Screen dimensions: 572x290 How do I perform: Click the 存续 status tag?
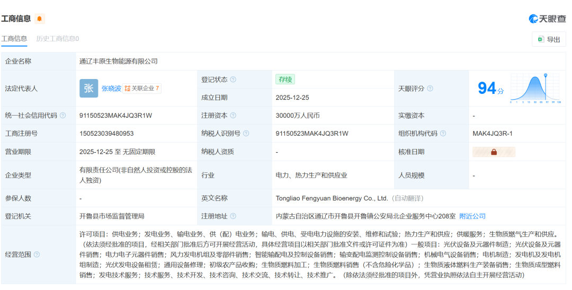[285, 79]
